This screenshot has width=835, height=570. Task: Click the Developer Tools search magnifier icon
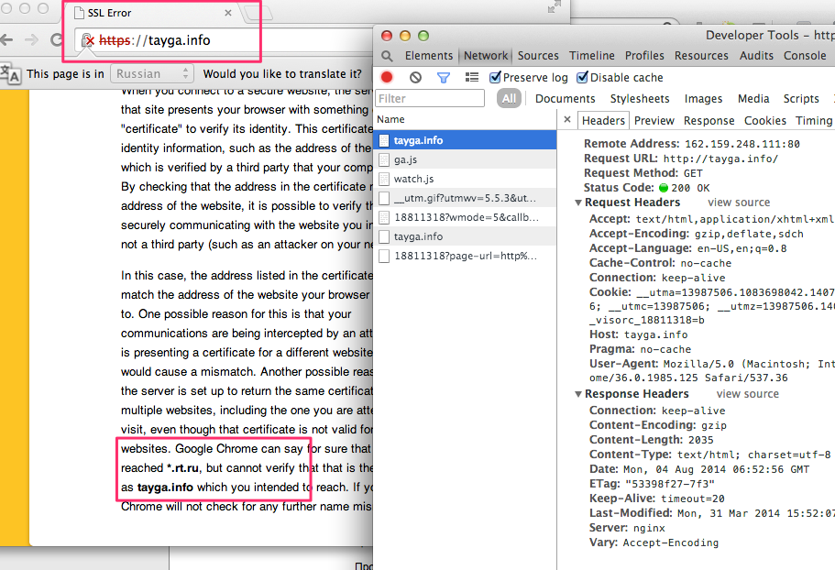pyautogui.click(x=387, y=56)
